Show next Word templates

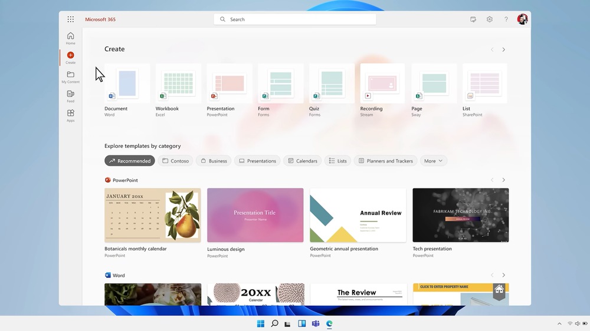point(503,275)
